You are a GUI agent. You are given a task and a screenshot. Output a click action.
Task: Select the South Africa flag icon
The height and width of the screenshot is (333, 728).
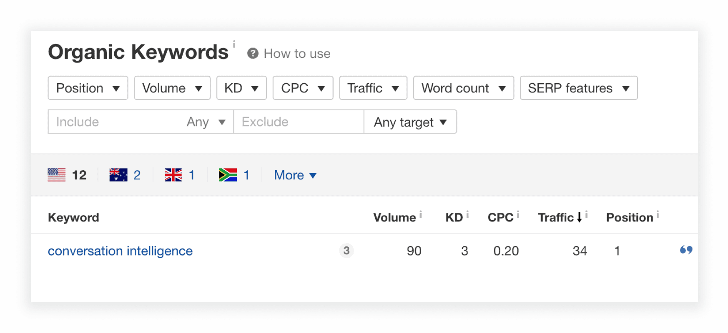pyautogui.click(x=228, y=175)
